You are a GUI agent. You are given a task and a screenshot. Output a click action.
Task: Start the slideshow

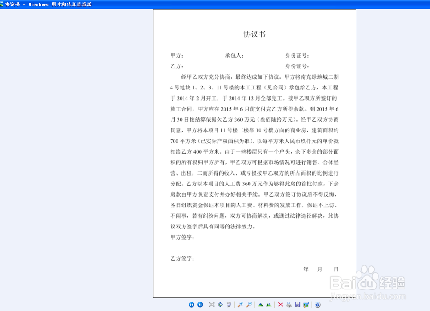(229, 304)
